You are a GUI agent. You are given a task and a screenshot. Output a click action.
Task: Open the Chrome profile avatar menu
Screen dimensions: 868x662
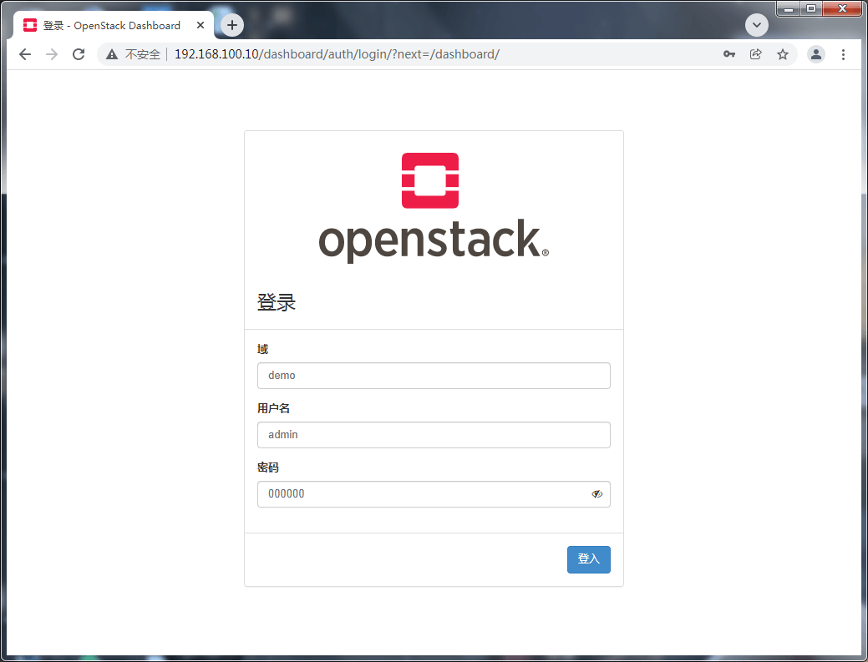tap(816, 54)
